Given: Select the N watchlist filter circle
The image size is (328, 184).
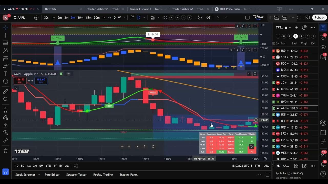Looking at the screenshot, I should 284,36.
